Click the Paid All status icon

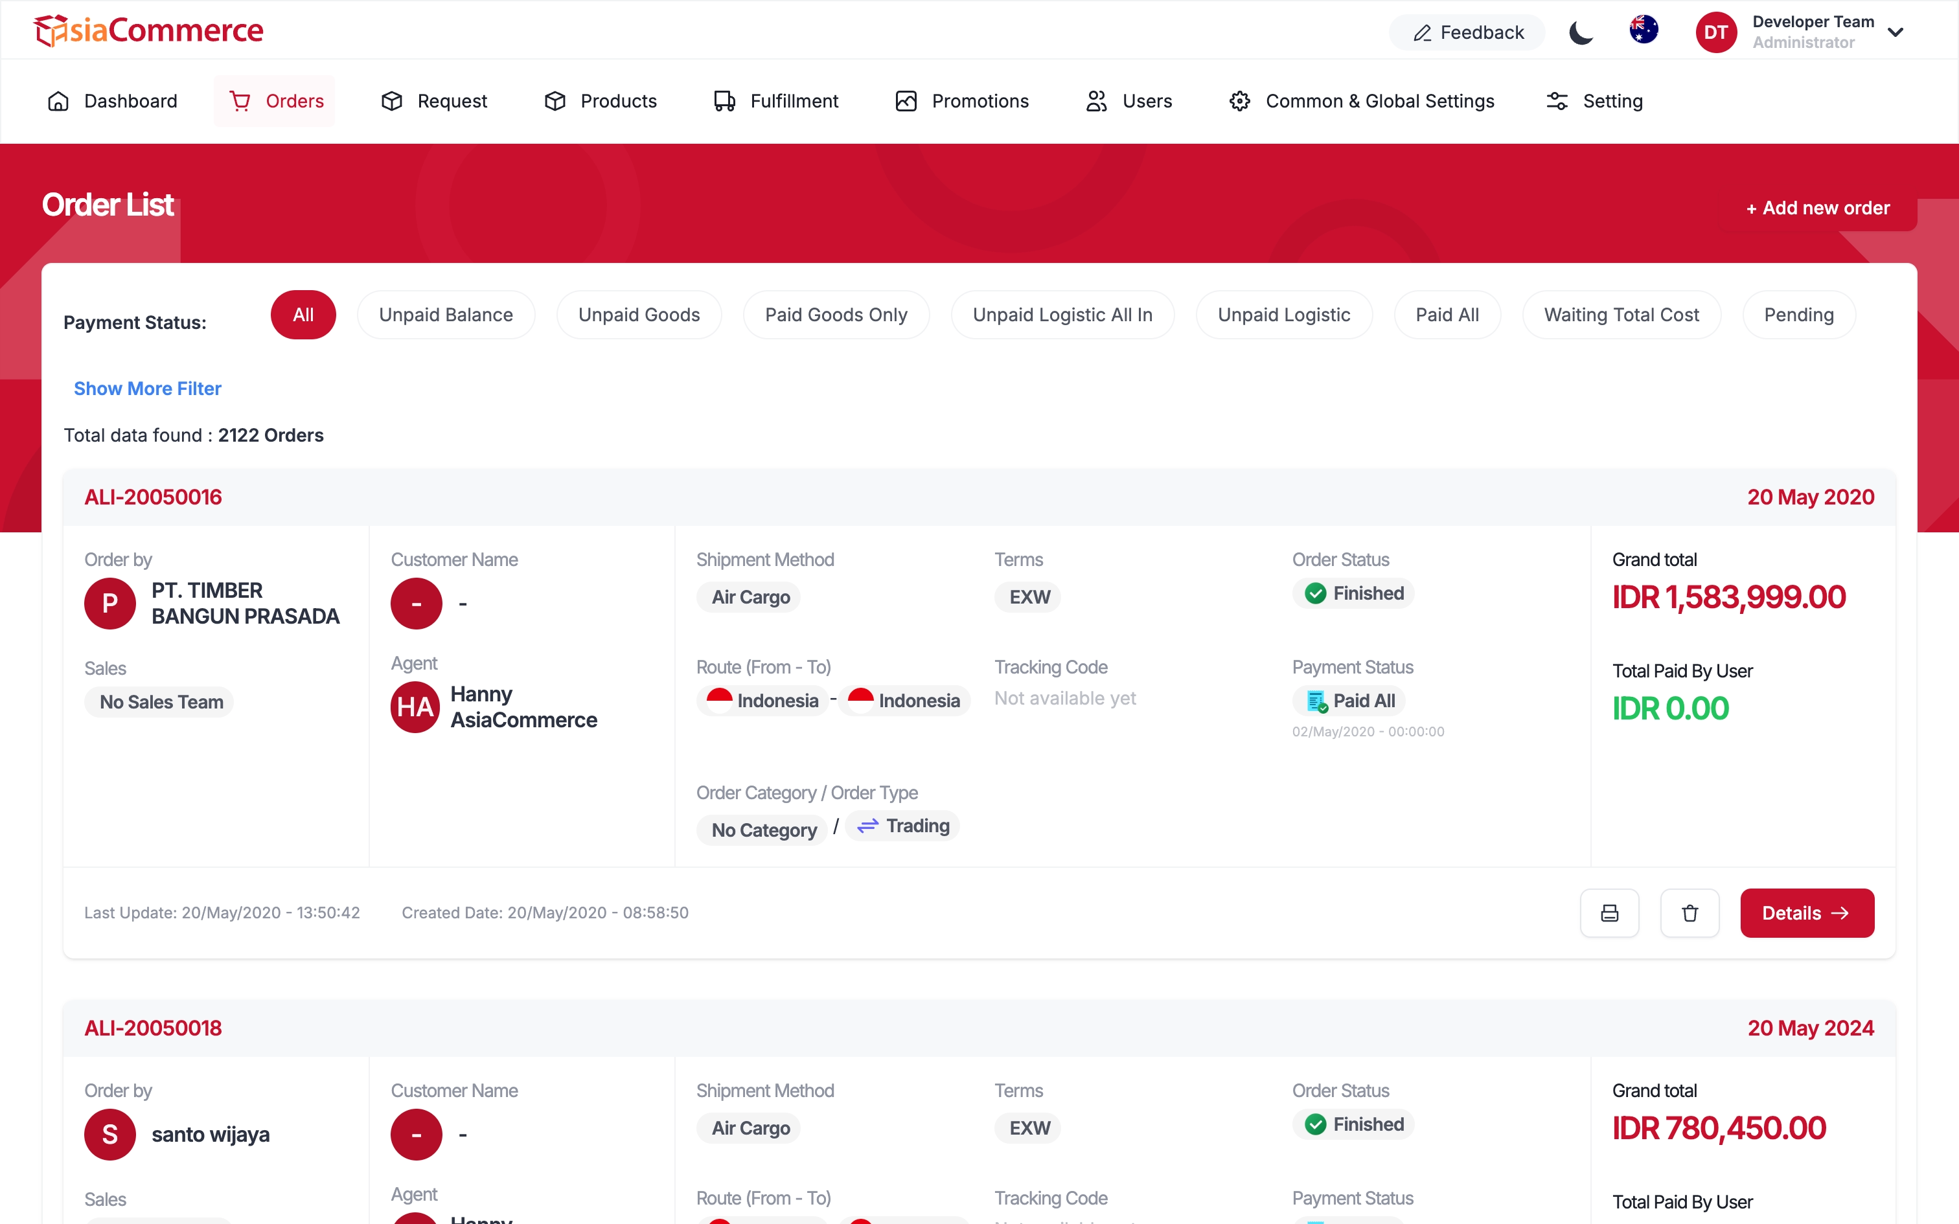coord(1317,701)
